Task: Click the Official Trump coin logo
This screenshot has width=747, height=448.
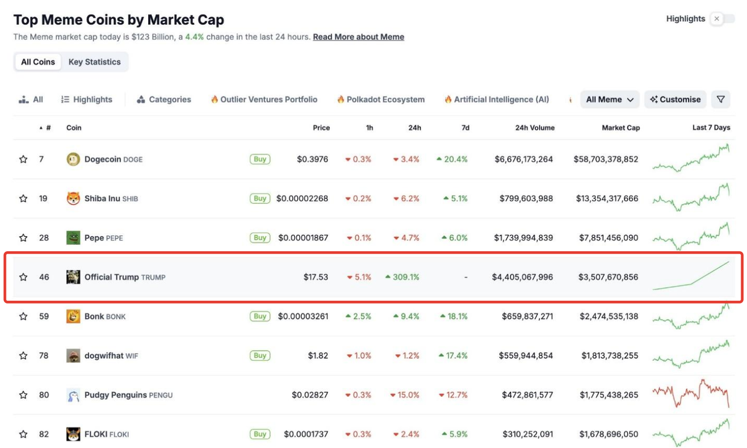Action: tap(73, 277)
